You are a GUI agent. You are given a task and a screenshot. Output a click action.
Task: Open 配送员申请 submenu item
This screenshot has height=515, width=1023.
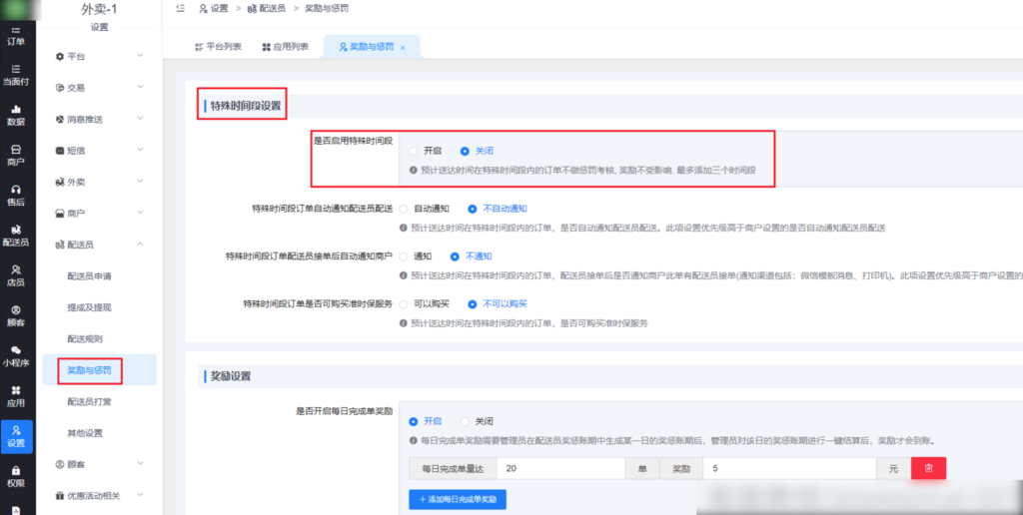(89, 275)
